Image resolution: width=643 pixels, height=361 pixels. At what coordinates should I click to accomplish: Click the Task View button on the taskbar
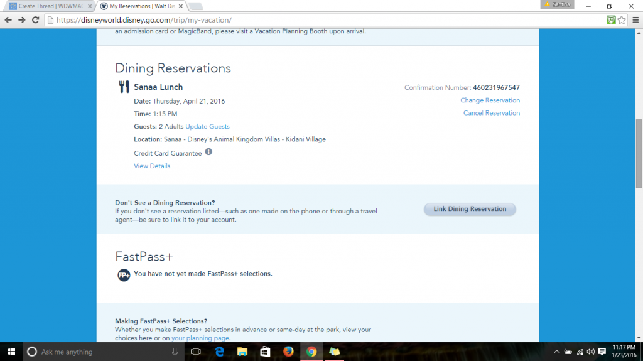196,352
